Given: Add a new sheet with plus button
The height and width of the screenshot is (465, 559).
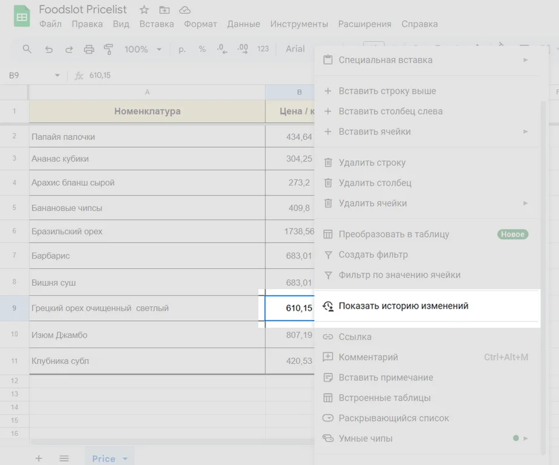Looking at the screenshot, I should [39, 458].
